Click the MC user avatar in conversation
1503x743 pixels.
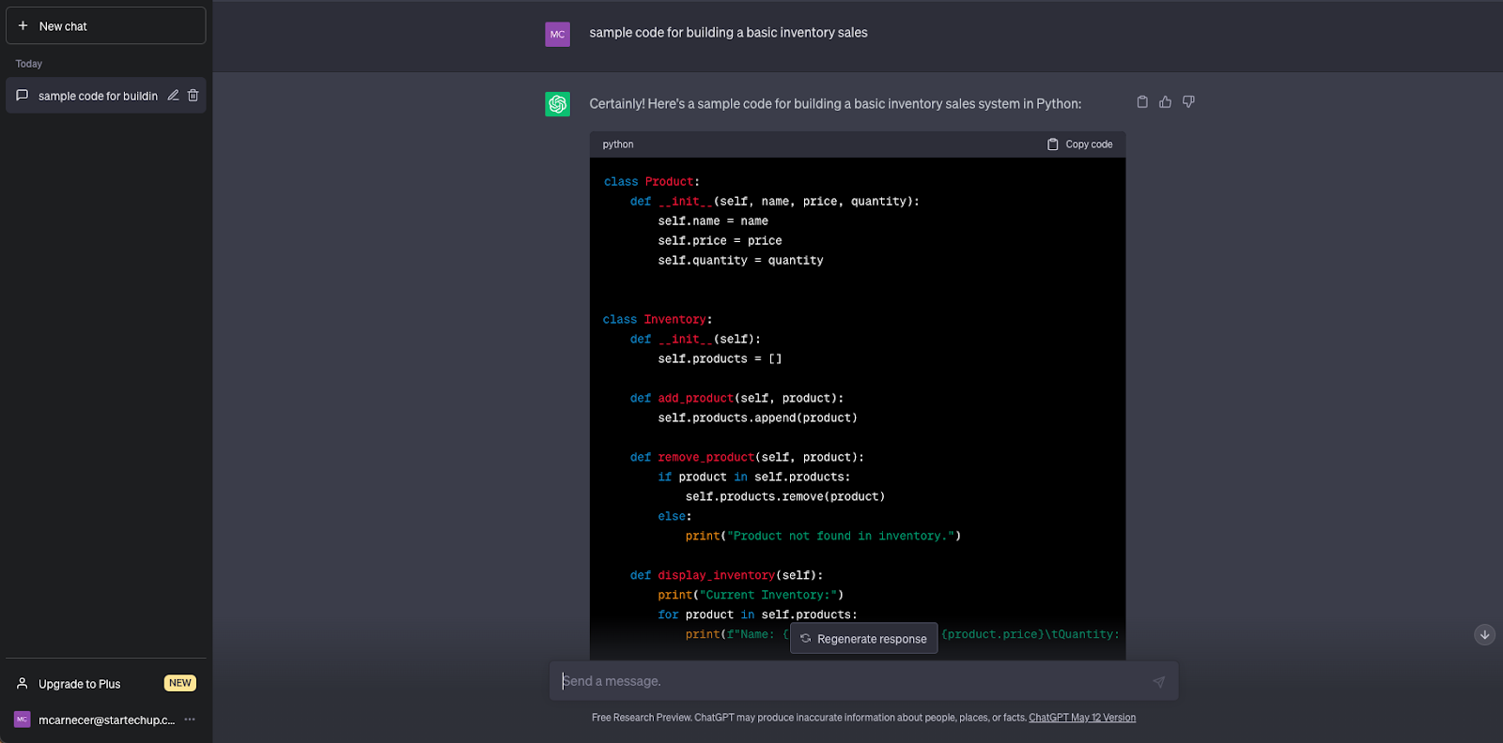(558, 35)
